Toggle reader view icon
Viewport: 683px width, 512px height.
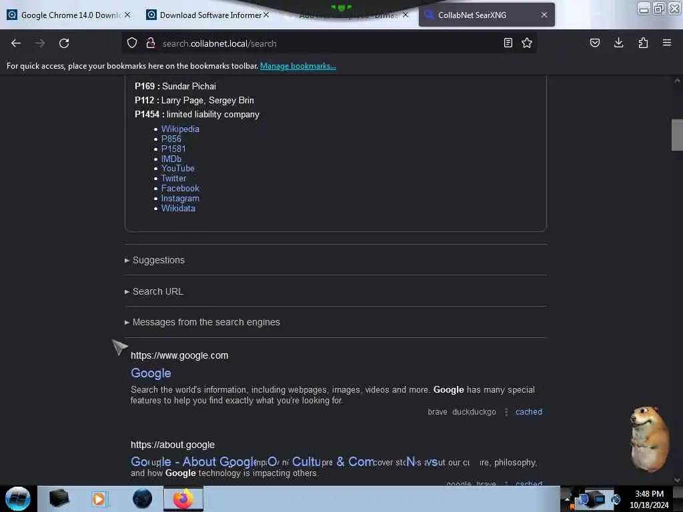(x=508, y=43)
